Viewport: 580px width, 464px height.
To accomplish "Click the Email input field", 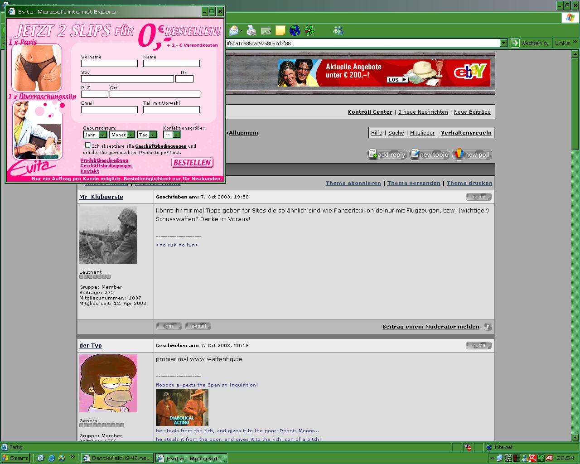I will tap(109, 110).
